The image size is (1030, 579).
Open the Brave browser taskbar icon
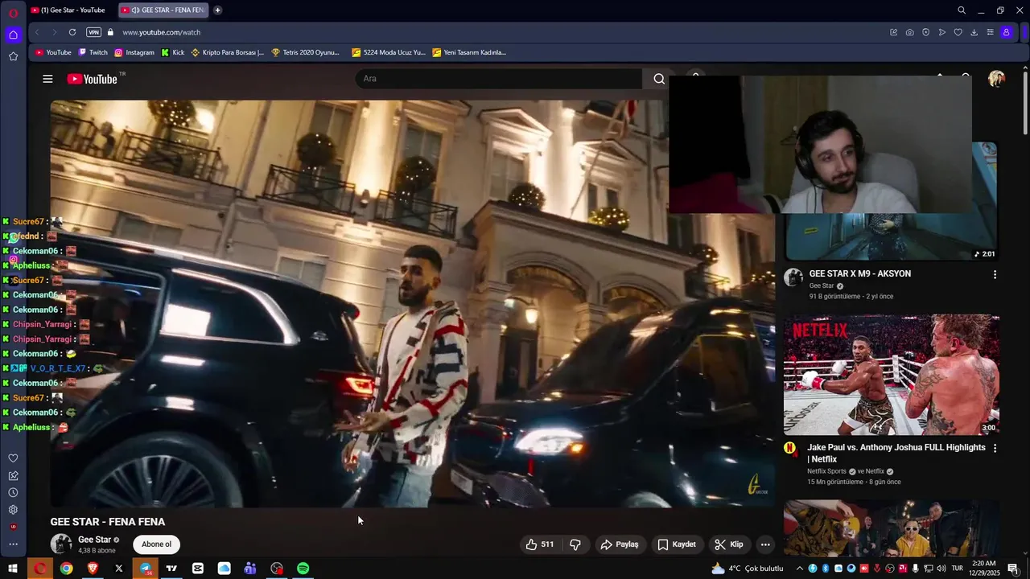pos(93,569)
